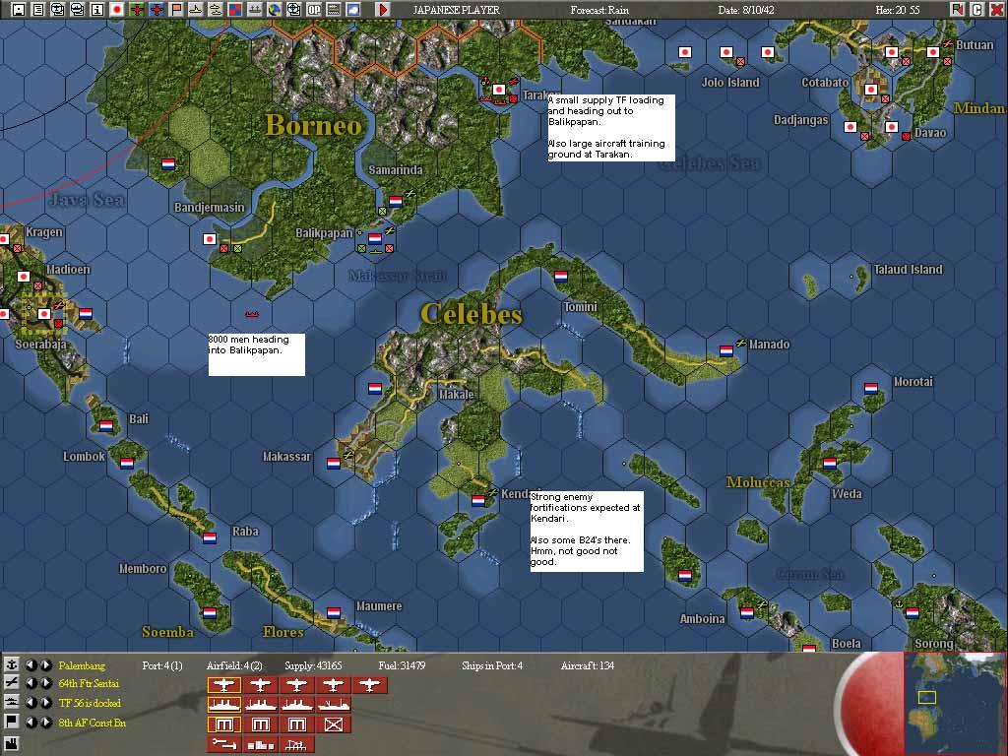Cycle units with right arrow beside 8th AF Const Bn
The width and height of the screenshot is (1008, 756).
pos(46,721)
